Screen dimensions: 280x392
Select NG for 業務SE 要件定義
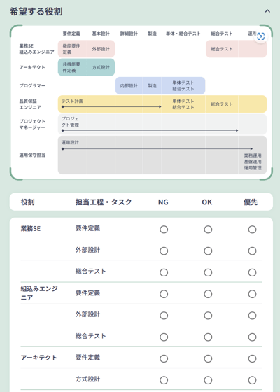pyautogui.click(x=164, y=230)
